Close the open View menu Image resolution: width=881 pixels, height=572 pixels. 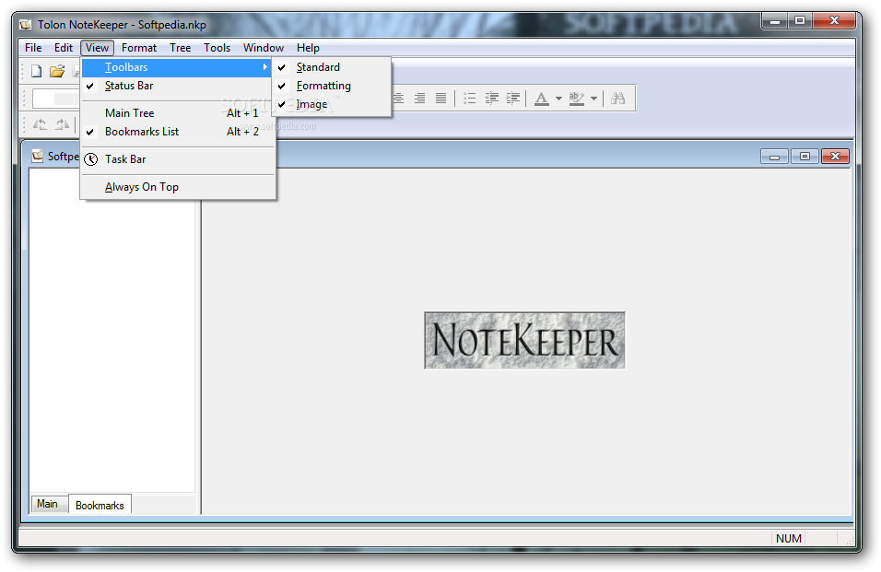(97, 48)
